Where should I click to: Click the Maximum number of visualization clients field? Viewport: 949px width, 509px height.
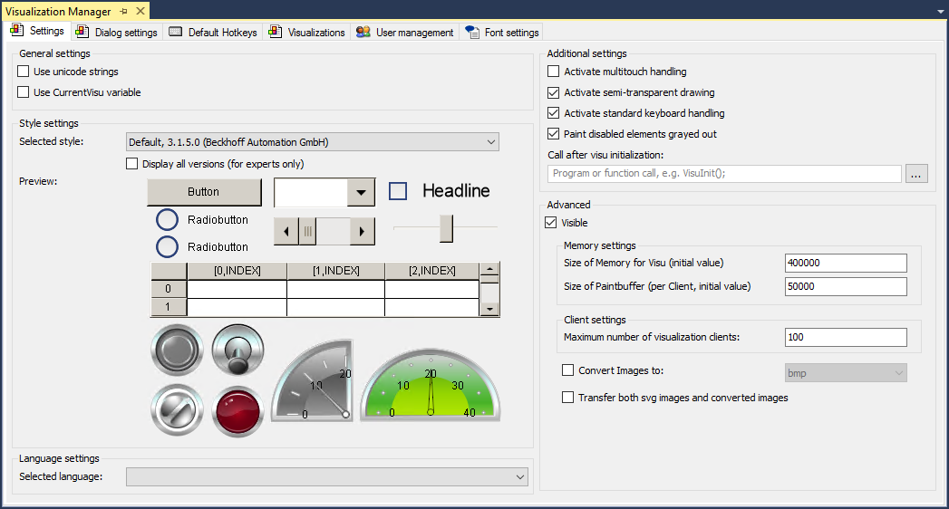pyautogui.click(x=846, y=337)
